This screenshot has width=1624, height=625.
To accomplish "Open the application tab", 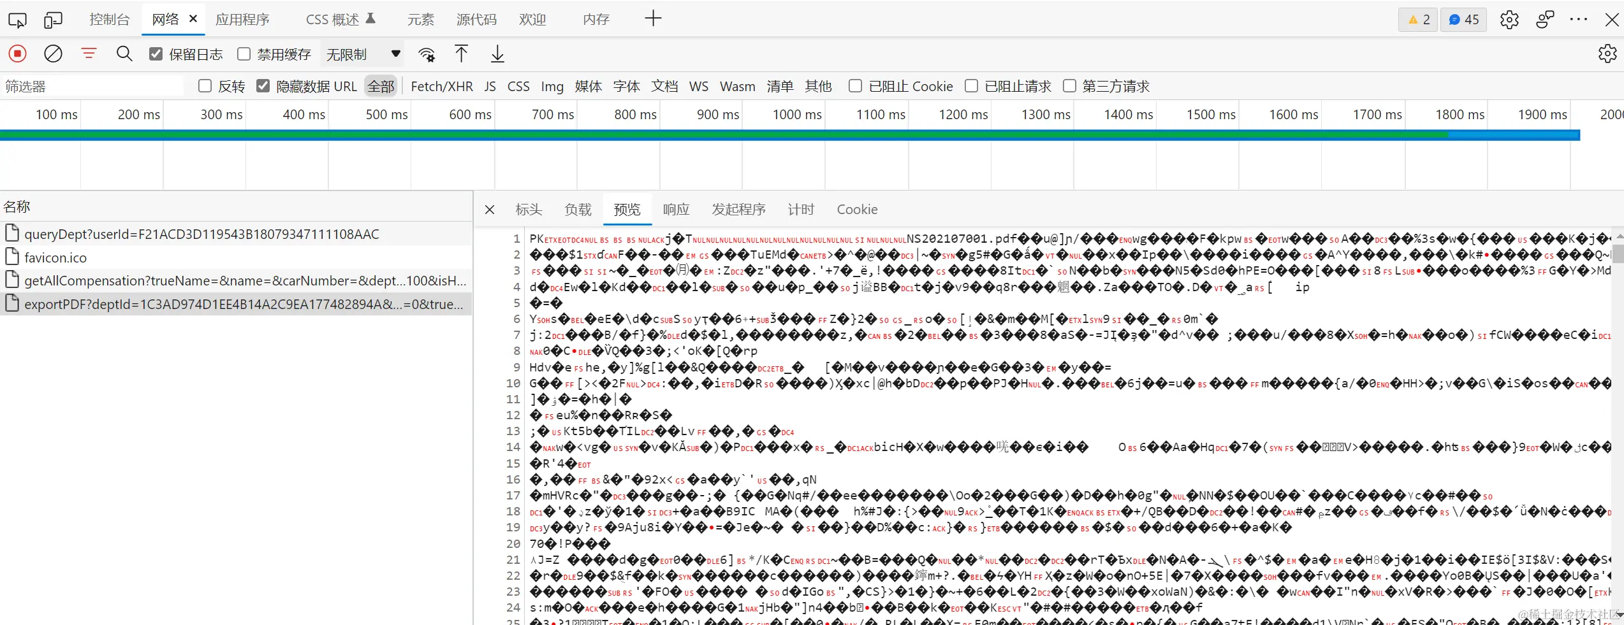I will click(x=242, y=19).
